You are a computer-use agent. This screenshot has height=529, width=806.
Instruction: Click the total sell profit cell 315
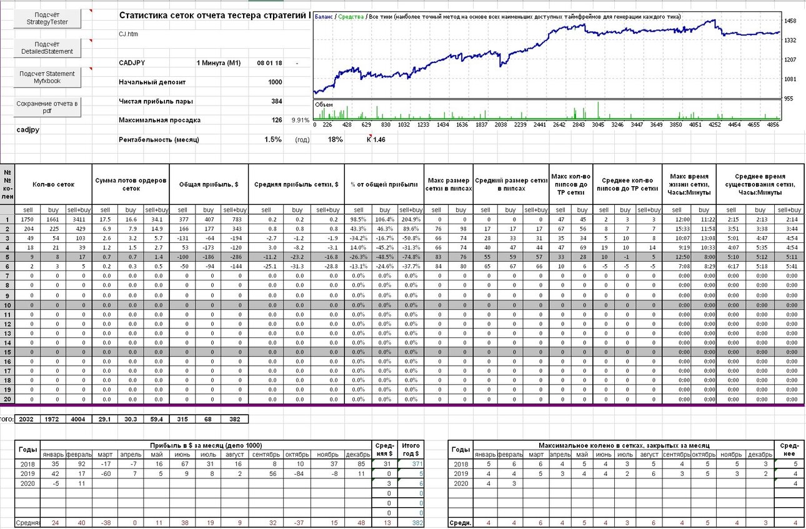182,419
